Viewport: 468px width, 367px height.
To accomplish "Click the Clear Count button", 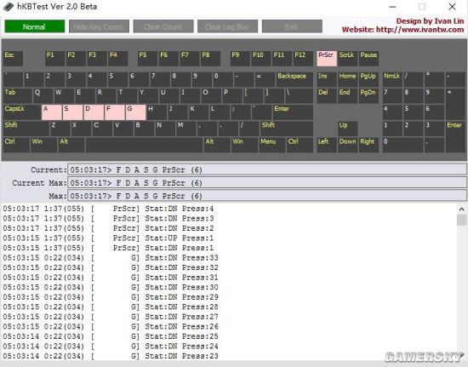I will tap(163, 26).
